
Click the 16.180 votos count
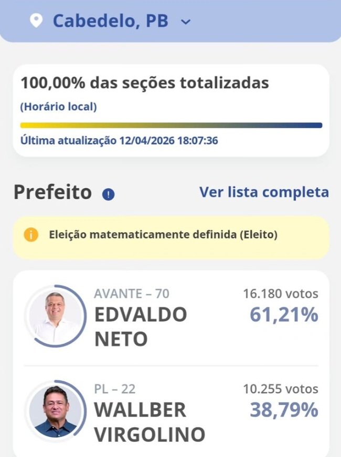click(x=280, y=294)
